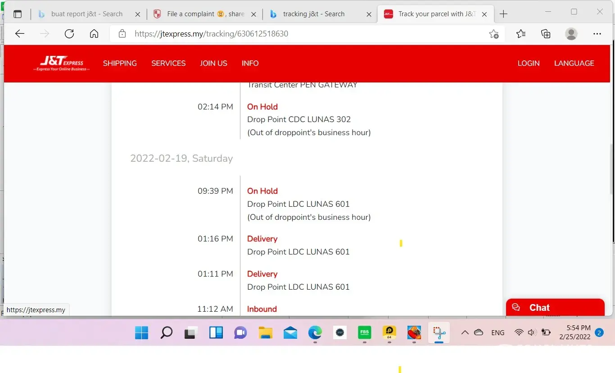Expand the LANGUAGE selector
615x373 pixels.
click(574, 64)
